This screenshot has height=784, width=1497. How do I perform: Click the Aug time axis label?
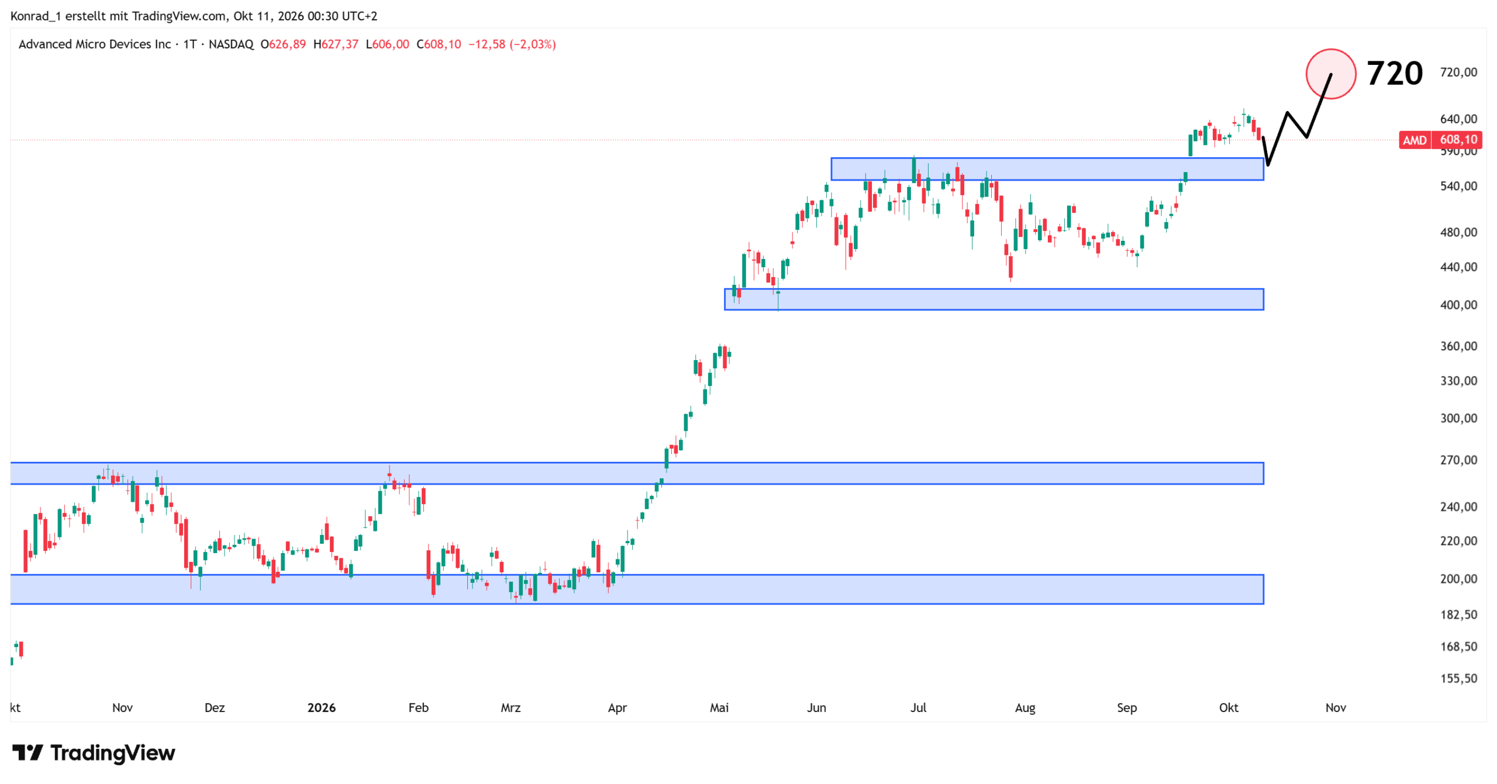click(1025, 708)
